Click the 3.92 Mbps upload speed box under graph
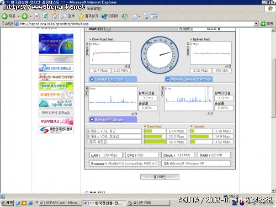 (x=201, y=71)
